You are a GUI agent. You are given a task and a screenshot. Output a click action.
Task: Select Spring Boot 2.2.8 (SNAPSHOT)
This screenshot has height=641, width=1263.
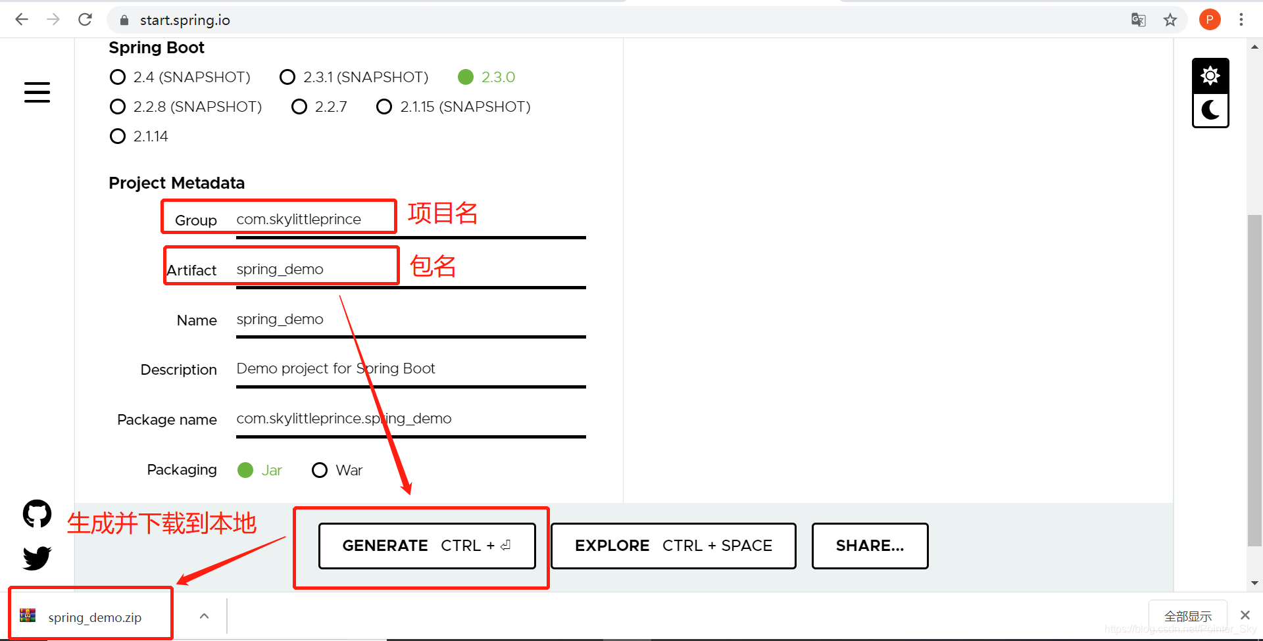coord(186,107)
